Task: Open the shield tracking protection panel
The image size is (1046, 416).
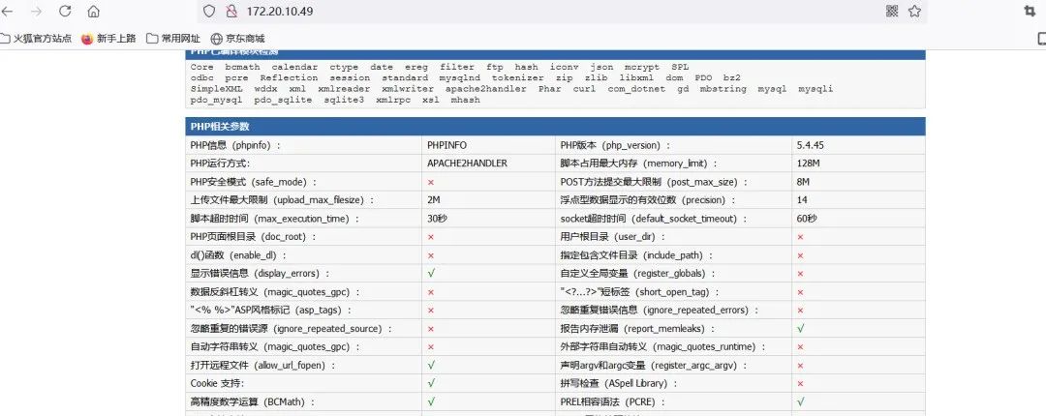Action: pyautogui.click(x=209, y=12)
